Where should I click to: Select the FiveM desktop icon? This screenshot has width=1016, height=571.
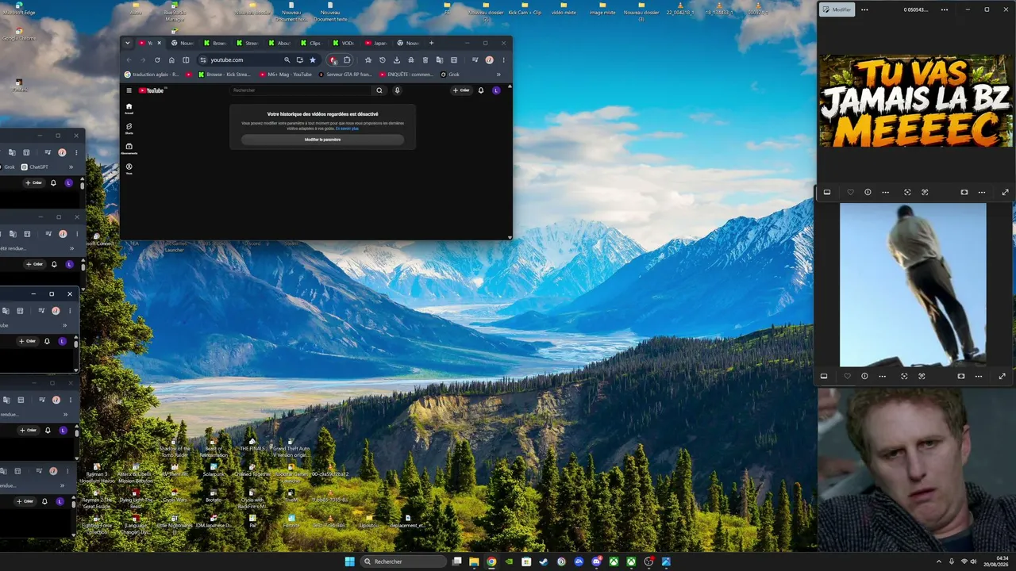291,495
